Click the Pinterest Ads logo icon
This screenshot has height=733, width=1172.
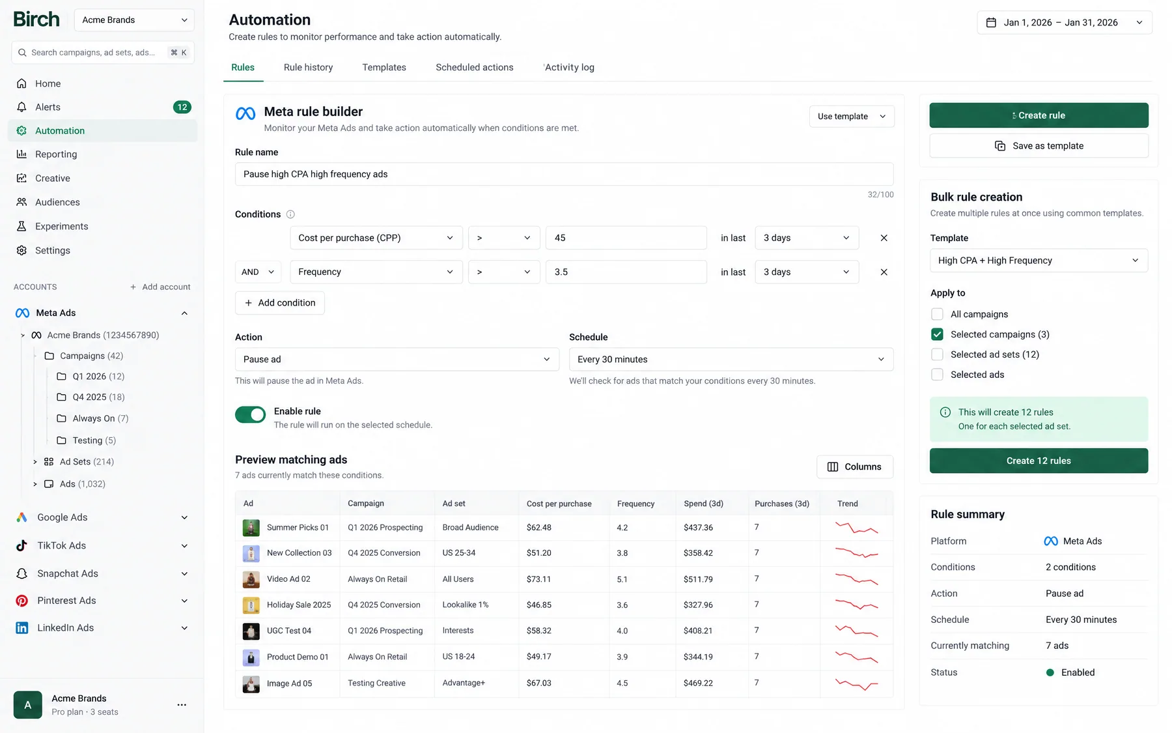pos(21,601)
